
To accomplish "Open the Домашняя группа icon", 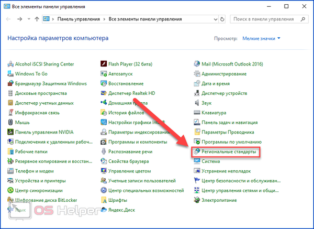I will pos(104,103).
